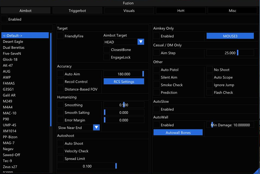This screenshot has height=174, width=260.
Task: Enable the AutoSlow checkbox
Action: 157,109
